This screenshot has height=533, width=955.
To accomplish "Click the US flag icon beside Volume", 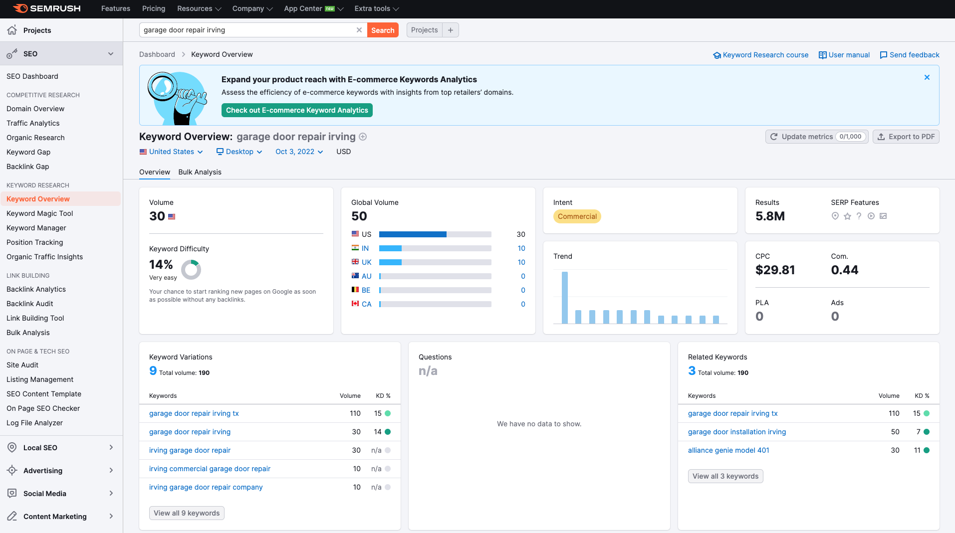I will click(x=172, y=216).
